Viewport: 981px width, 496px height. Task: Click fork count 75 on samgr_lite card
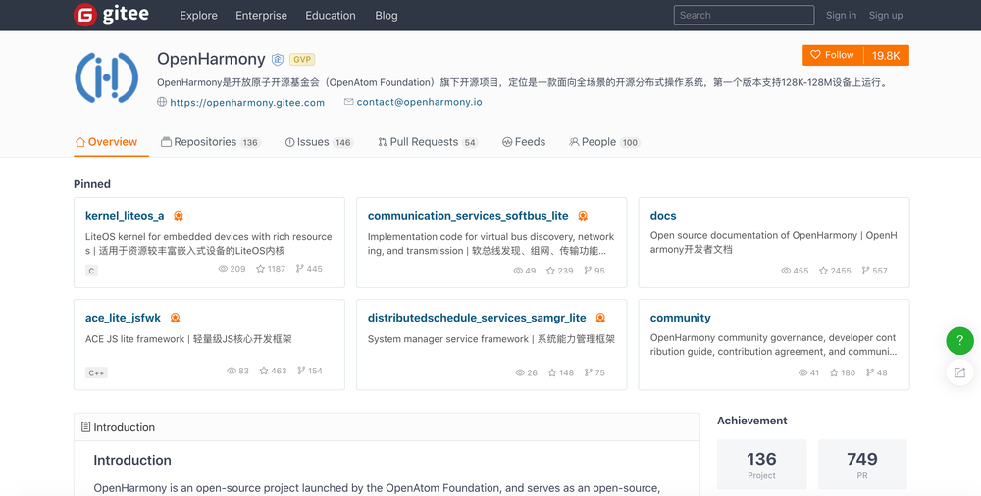[594, 372]
